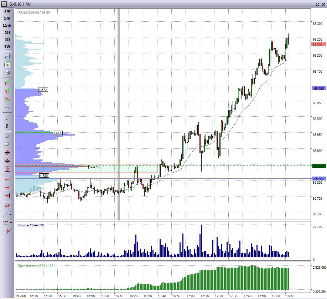This screenshot has width=327, height=299.
Task: Zoom out with magnifier minus icon
Action: (7, 145)
